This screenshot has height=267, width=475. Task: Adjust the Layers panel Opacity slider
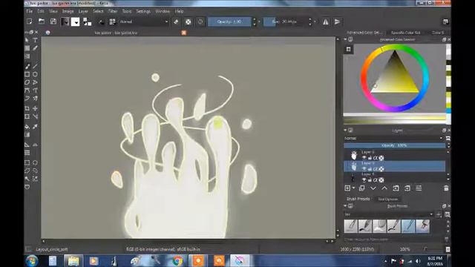(394, 145)
